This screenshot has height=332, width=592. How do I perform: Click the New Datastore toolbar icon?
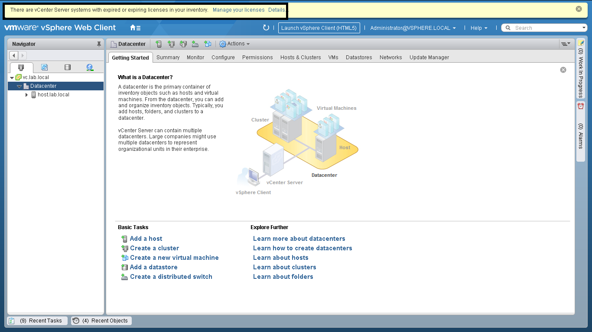pyautogui.click(x=183, y=44)
